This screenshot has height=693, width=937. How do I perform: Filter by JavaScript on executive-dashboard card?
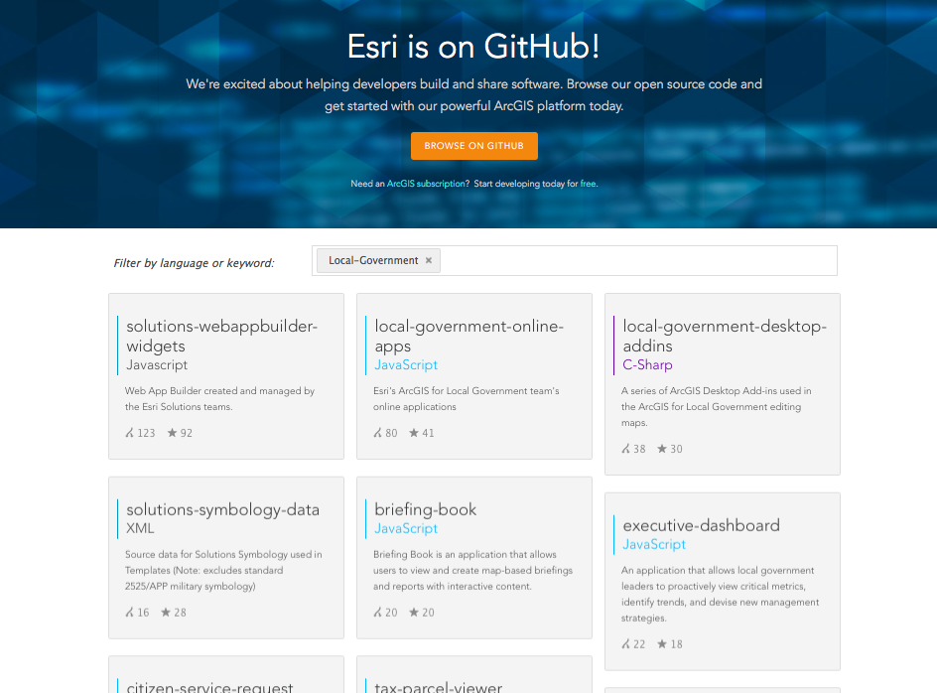654,545
